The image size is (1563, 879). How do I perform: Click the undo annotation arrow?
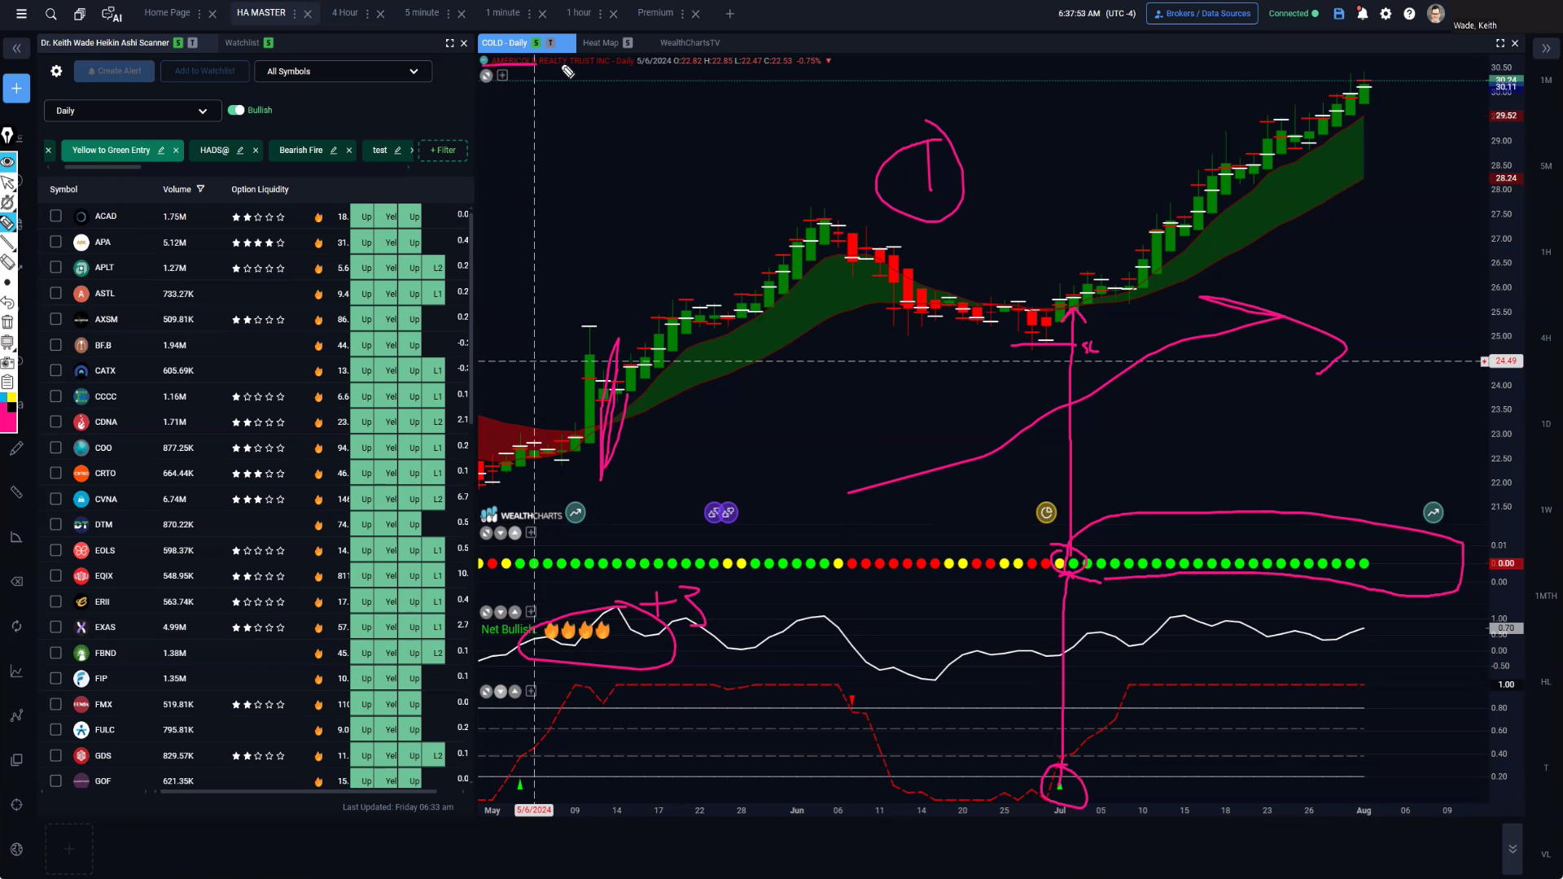[x=7, y=302]
